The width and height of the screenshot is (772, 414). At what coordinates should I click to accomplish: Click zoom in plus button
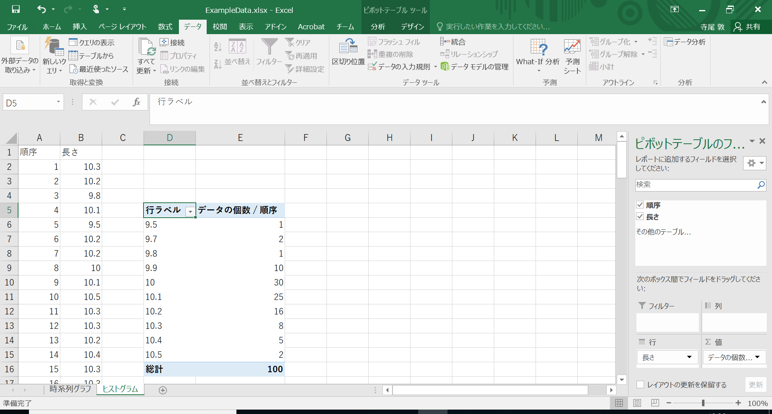click(738, 403)
